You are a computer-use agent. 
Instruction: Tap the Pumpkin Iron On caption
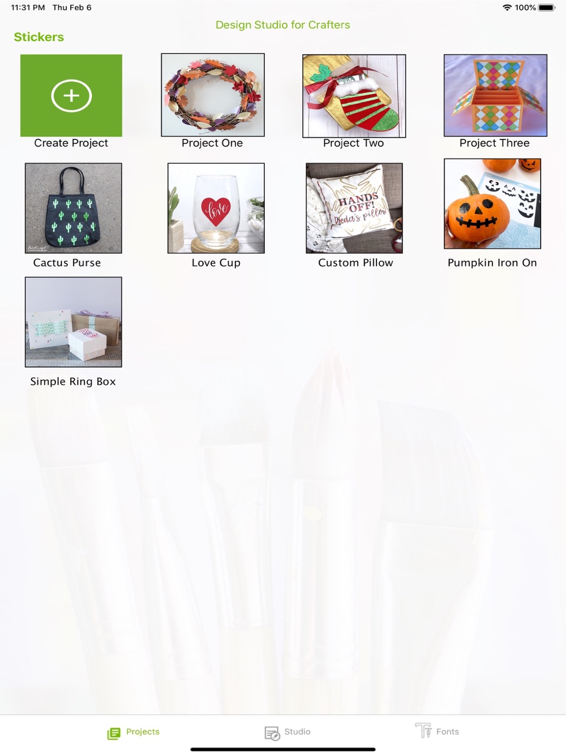click(x=492, y=262)
